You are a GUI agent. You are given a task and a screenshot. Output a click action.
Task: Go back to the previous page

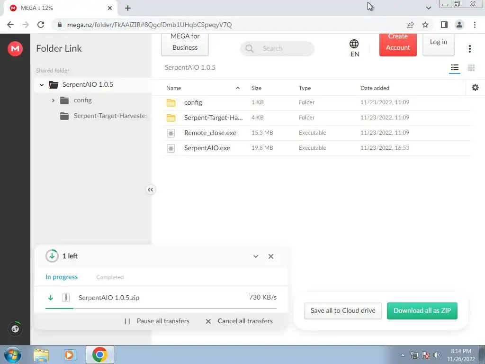pyautogui.click(x=10, y=25)
